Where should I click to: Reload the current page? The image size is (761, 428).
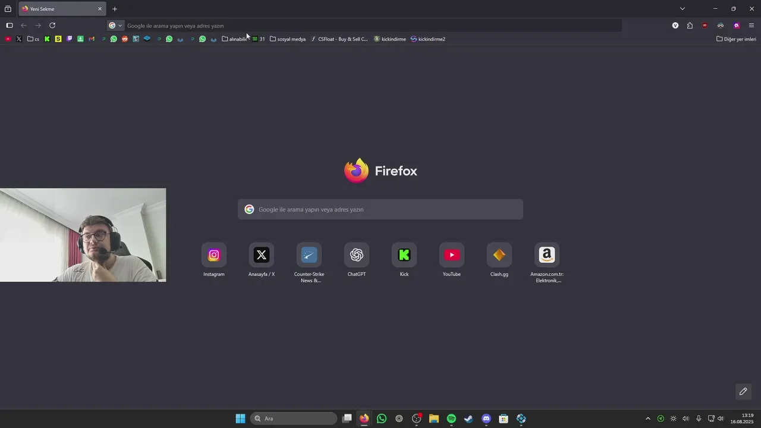[52, 26]
